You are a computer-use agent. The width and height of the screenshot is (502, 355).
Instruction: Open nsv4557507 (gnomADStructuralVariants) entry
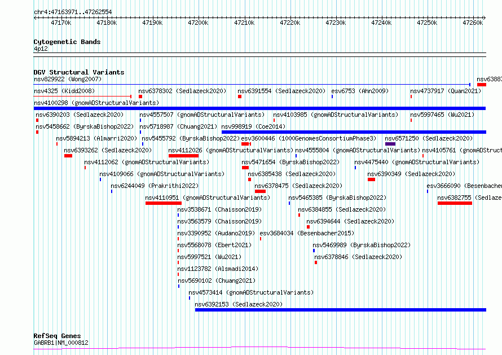point(202,115)
